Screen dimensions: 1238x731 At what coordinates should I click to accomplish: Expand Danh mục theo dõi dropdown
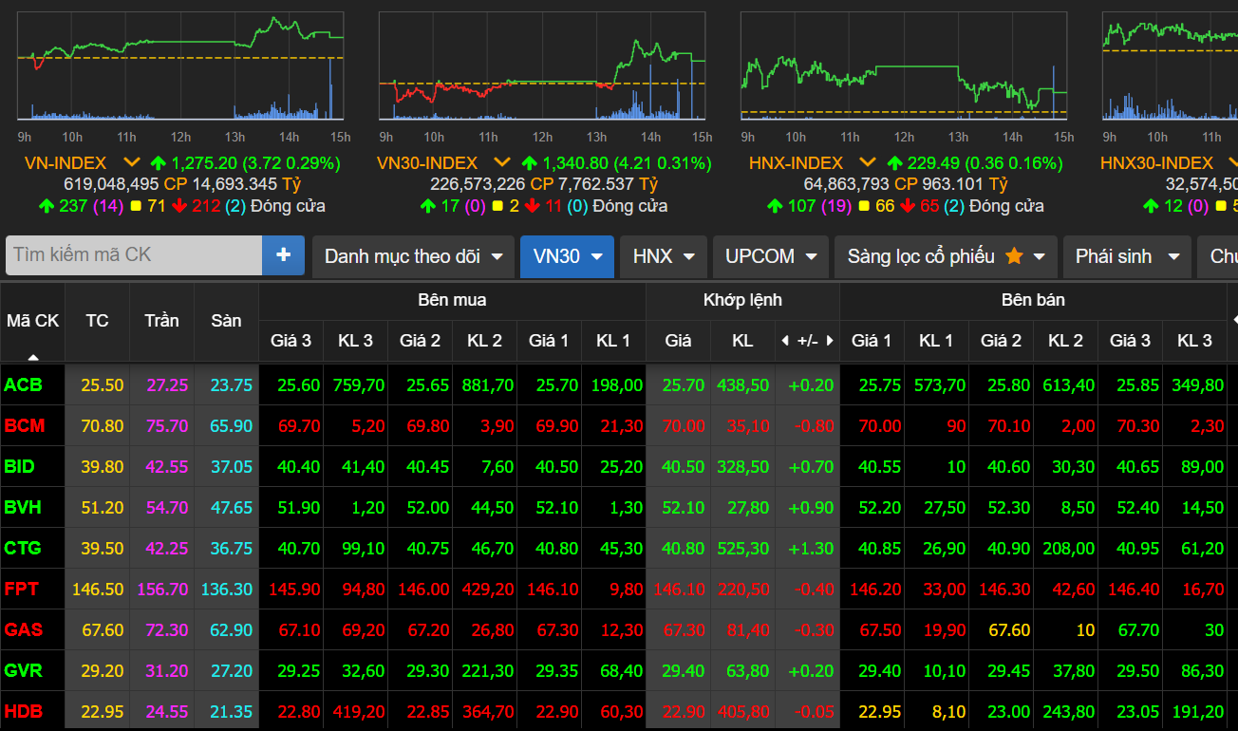coord(413,256)
